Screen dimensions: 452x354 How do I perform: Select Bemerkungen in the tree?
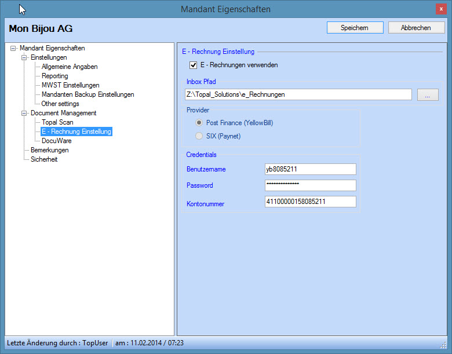click(49, 150)
